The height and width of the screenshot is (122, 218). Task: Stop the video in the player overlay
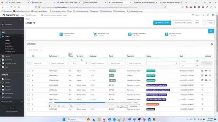click(59, 106)
